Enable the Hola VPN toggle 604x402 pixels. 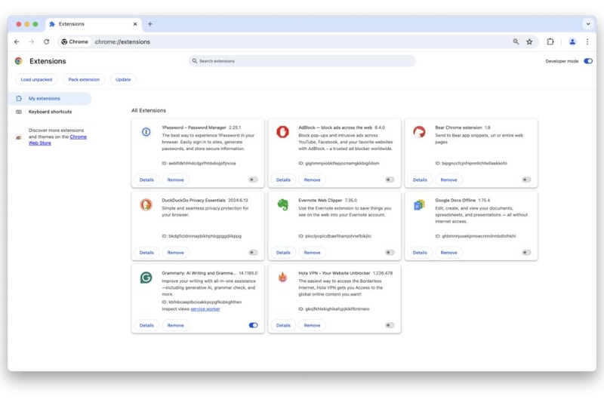click(x=390, y=325)
